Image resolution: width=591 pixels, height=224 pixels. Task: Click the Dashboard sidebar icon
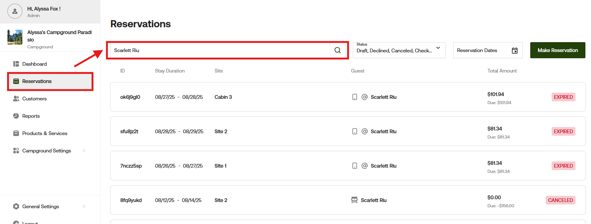[16, 64]
